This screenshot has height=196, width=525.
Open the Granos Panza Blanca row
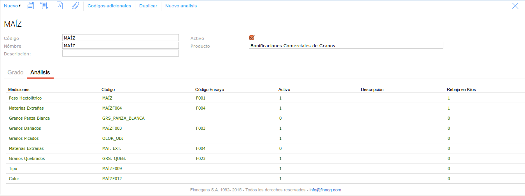[29, 118]
